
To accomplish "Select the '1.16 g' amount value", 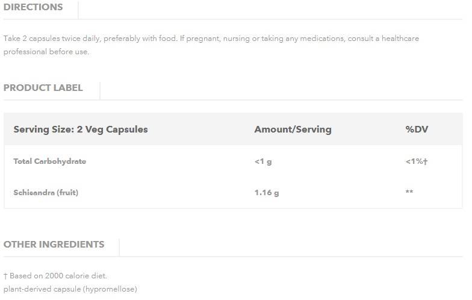I will (267, 193).
